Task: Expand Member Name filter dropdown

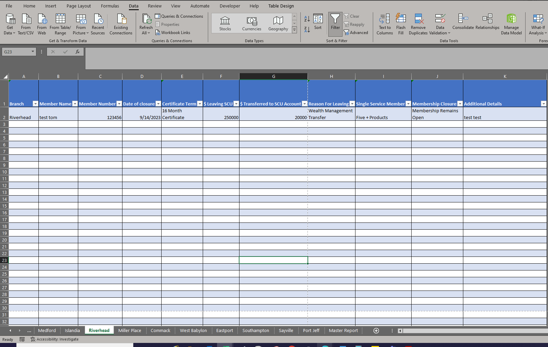Action: tap(75, 104)
